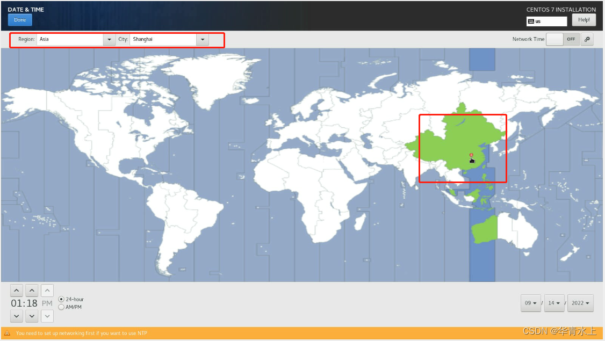
Task: Click the Network Time label
Action: coord(528,39)
